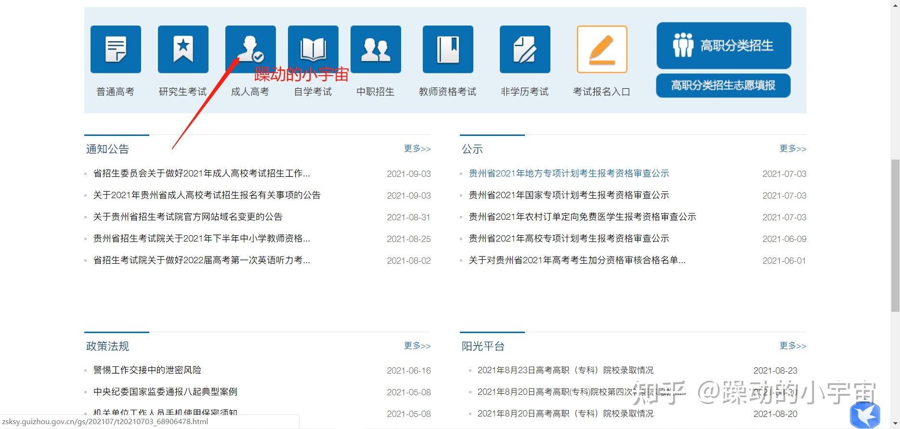
Task: Open the 教师资格考试 book icon
Action: (448, 49)
